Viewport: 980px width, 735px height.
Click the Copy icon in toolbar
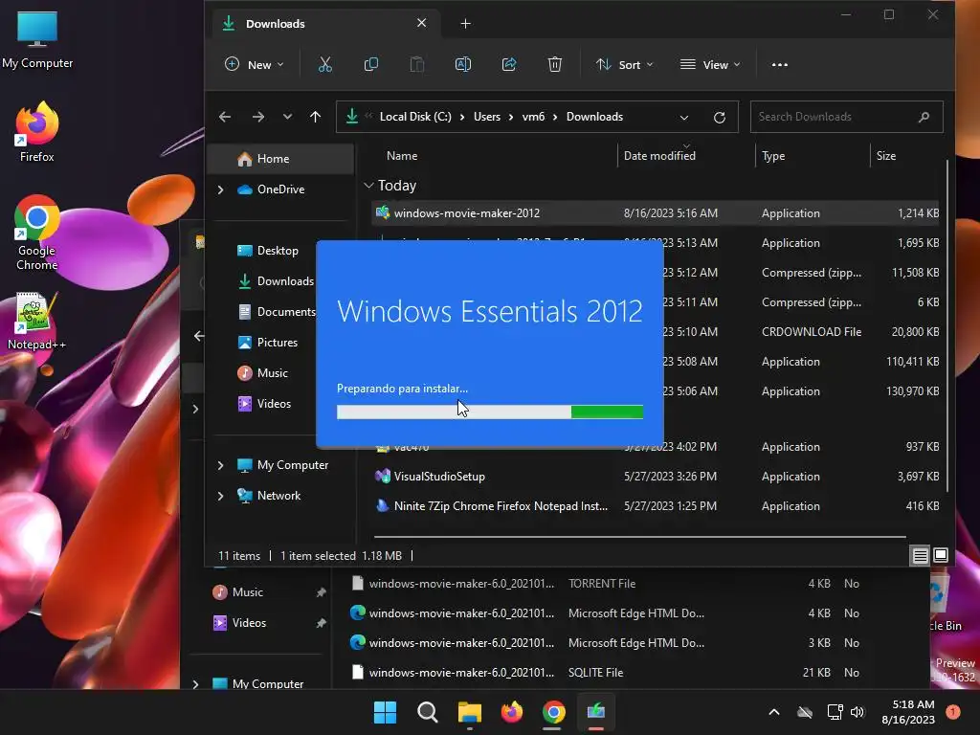(x=371, y=64)
